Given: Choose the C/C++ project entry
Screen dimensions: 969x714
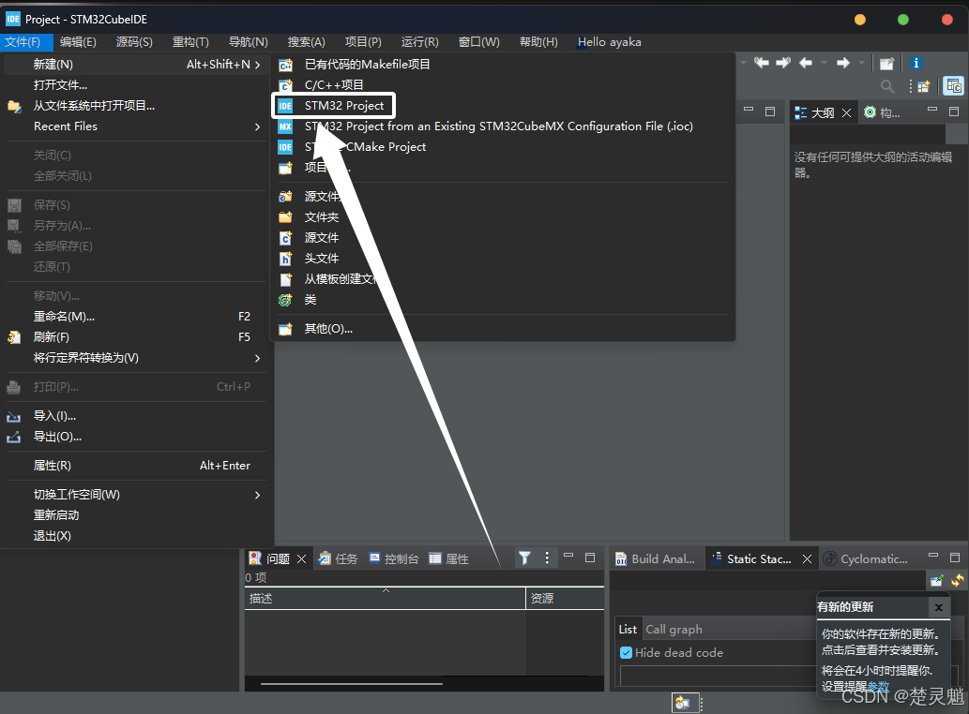Looking at the screenshot, I should (334, 85).
